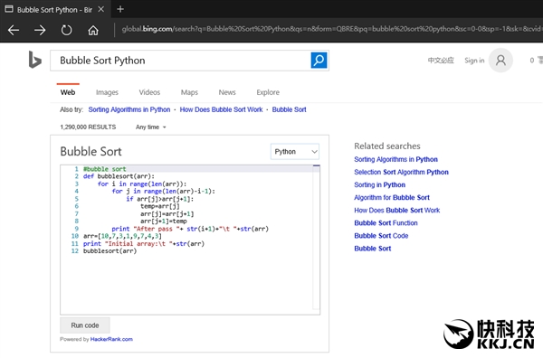Click the page icon on the browser tab
The width and height of the screenshot is (543, 358).
[9, 9]
